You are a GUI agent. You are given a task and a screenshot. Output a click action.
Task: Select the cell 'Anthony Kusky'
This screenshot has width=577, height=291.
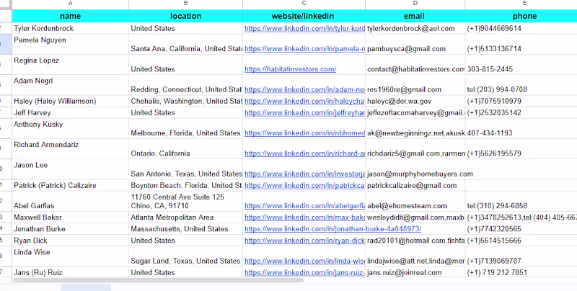click(x=70, y=129)
